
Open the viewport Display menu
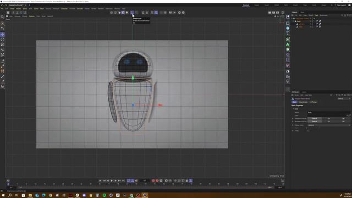tap(24, 16)
